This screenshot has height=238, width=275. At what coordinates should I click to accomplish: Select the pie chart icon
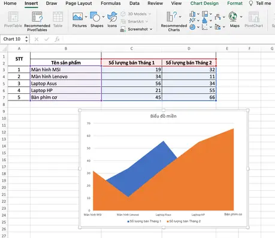(x=192, y=27)
